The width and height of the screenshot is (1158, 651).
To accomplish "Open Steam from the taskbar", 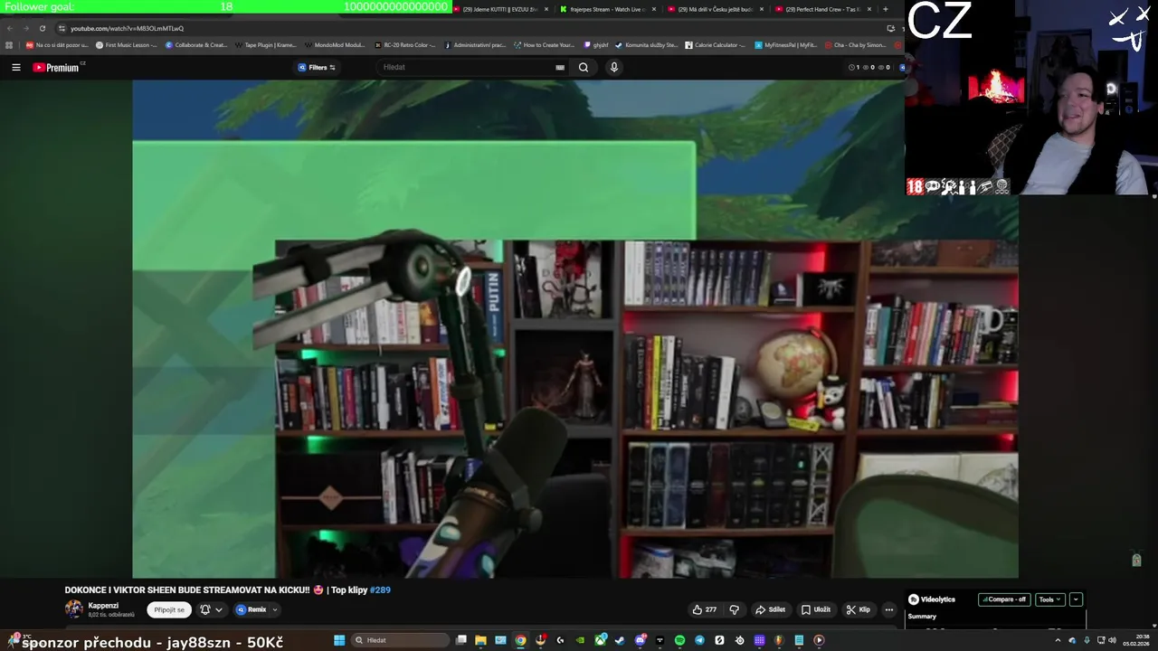I will [620, 640].
